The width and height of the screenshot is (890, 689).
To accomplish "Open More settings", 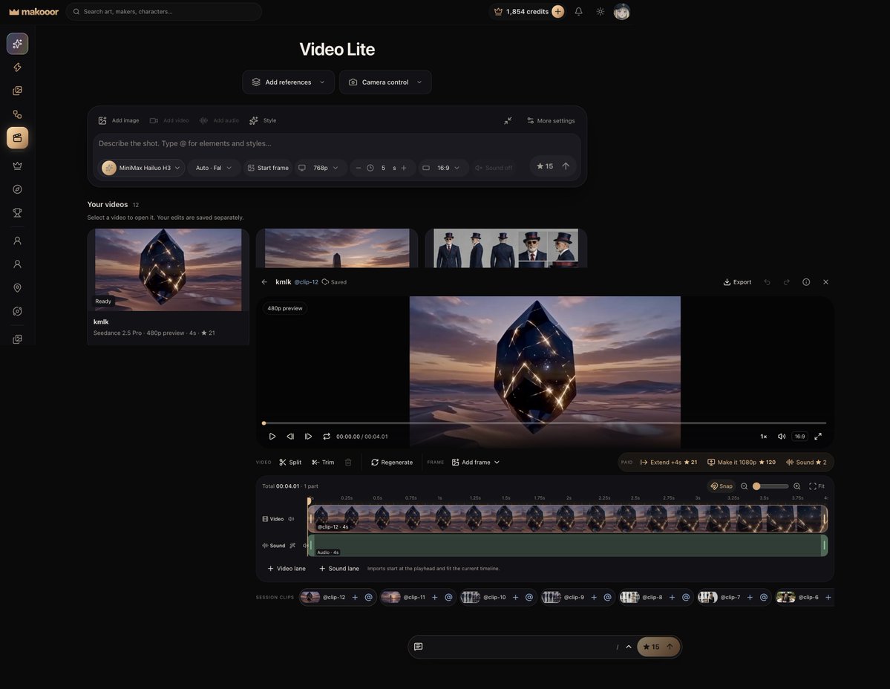I will pyautogui.click(x=551, y=121).
